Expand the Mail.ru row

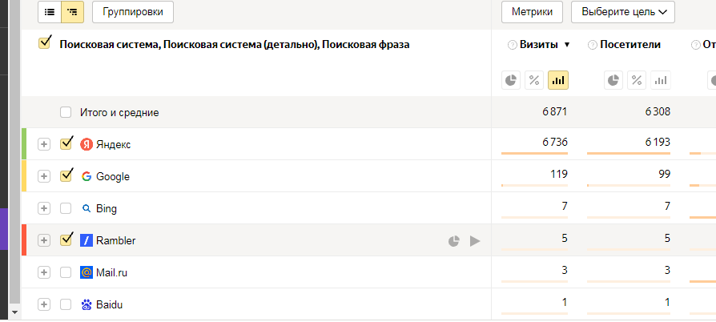pyautogui.click(x=44, y=272)
